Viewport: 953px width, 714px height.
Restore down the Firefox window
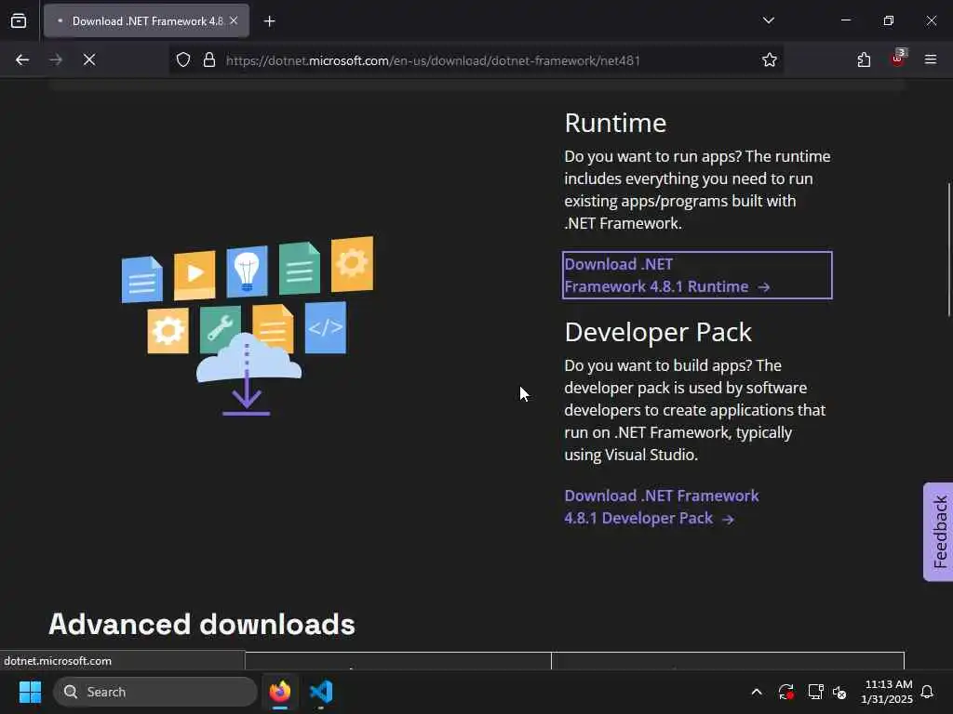pos(889,20)
